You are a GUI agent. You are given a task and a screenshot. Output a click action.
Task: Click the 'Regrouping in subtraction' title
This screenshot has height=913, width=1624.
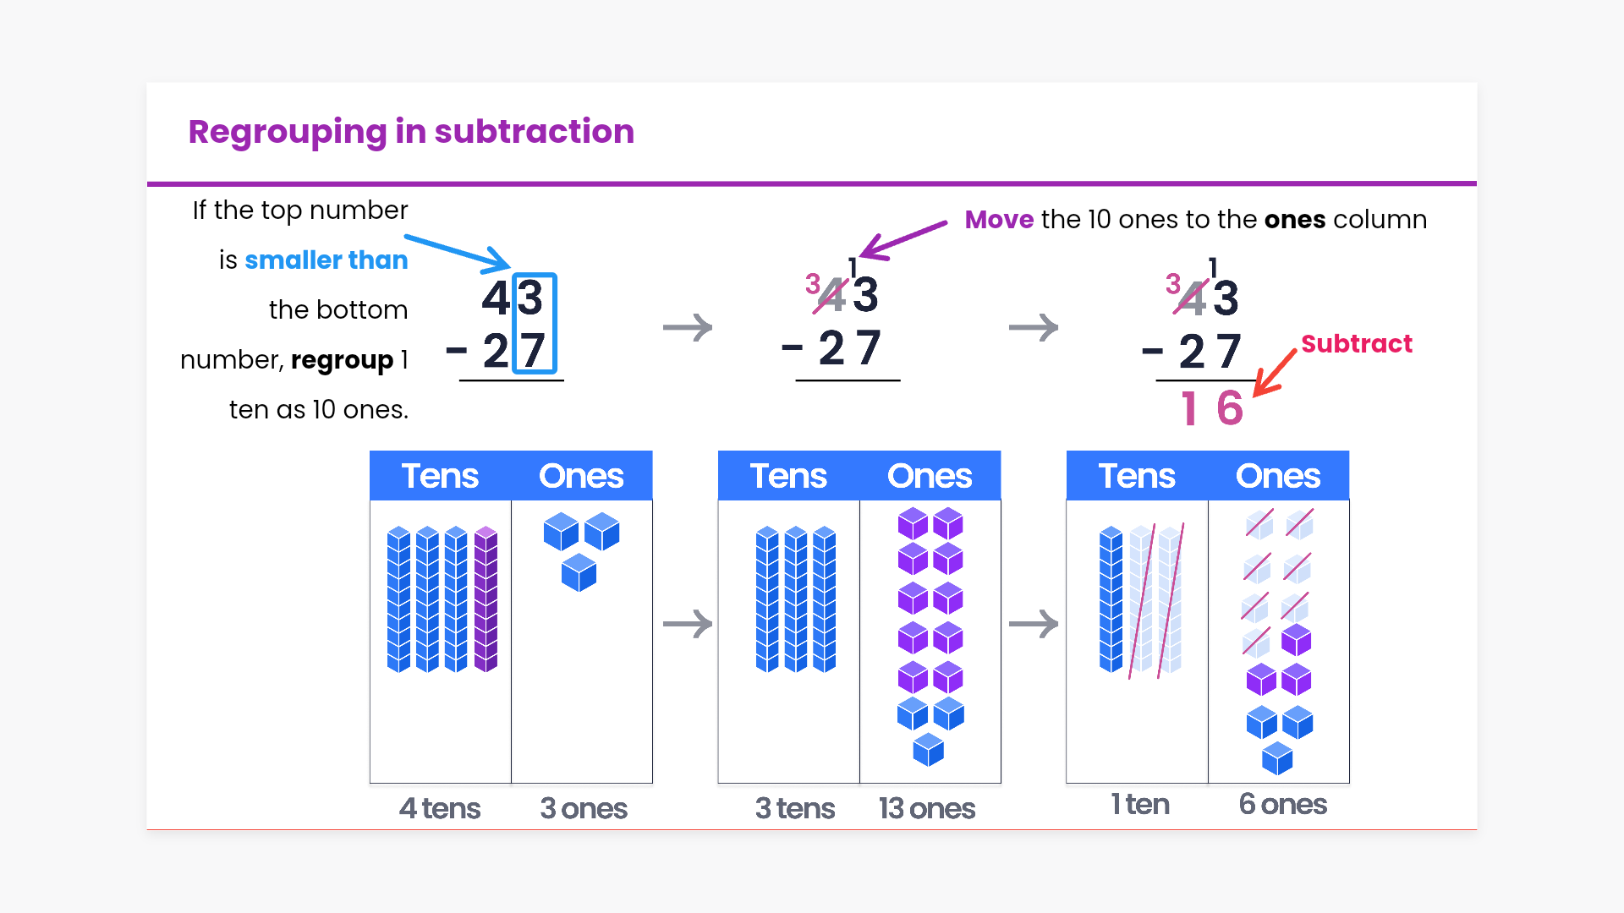click(411, 132)
